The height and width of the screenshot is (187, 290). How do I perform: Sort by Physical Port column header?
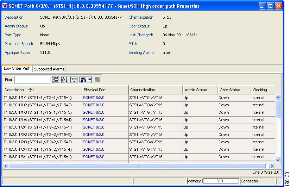click(x=105, y=90)
